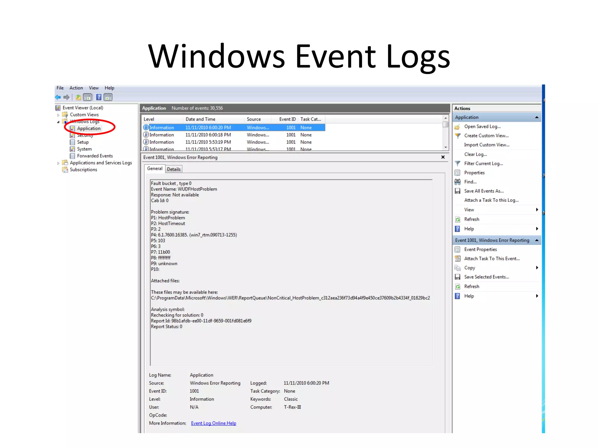Click the Copy icon in Actions pane
The image size is (598, 448).
coord(458,268)
